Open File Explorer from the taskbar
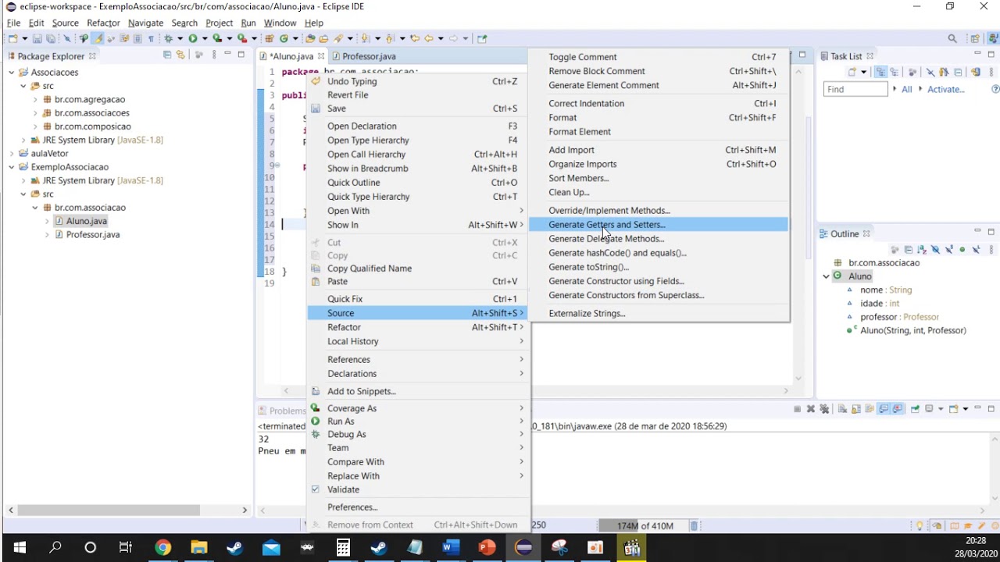 198,547
